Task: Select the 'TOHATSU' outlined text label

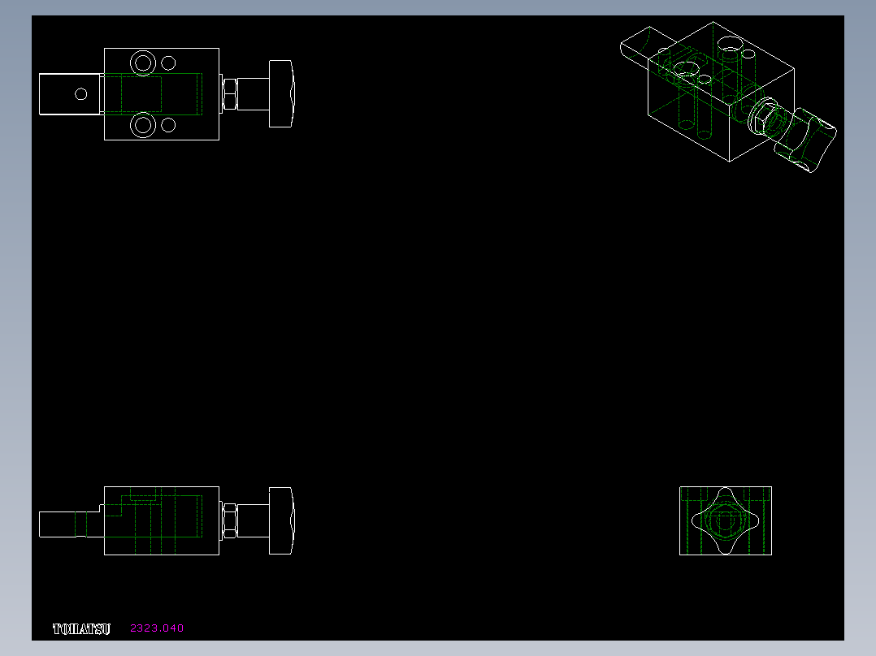Action: (81, 629)
